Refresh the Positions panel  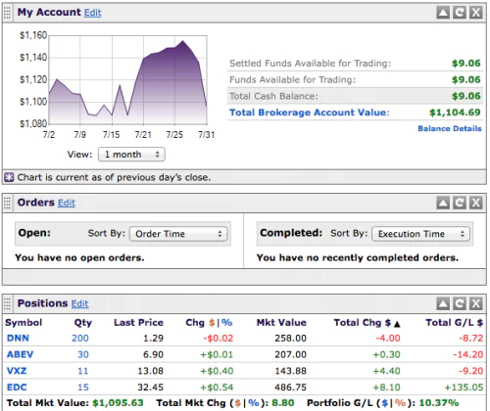click(460, 303)
